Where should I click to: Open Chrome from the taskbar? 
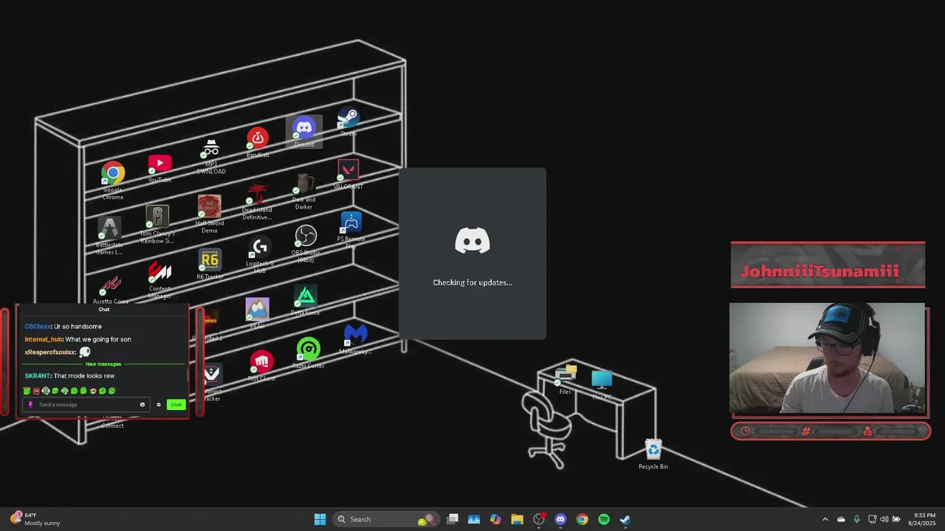[582, 519]
